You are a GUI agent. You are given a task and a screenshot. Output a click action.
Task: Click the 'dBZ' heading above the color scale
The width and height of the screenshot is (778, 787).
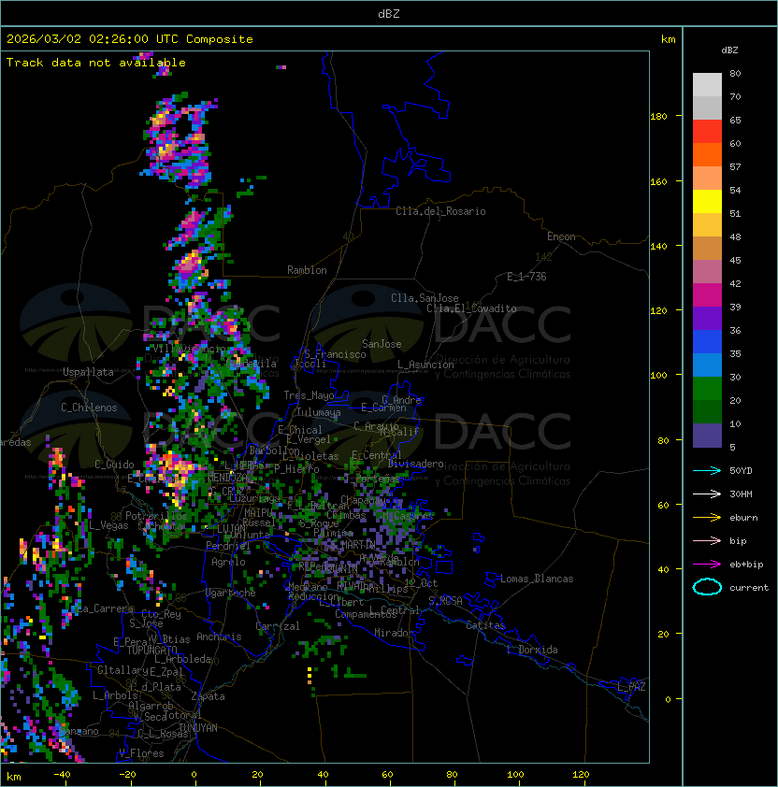(729, 50)
